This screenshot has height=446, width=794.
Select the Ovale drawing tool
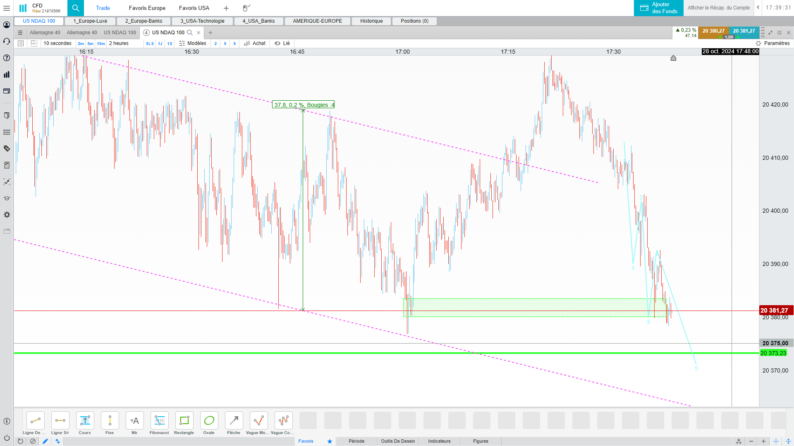click(x=209, y=421)
